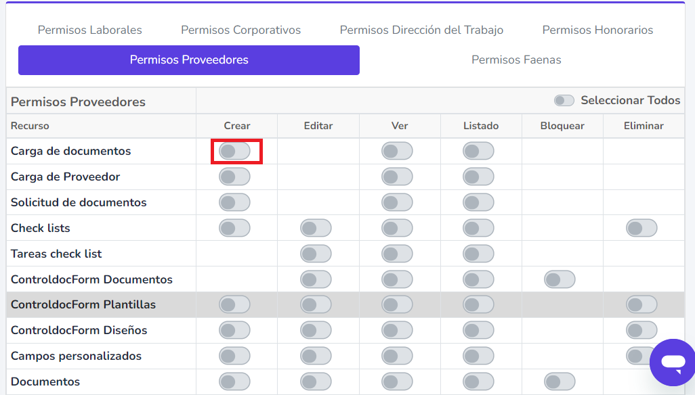Viewport: 695px width, 395px height.
Task: Enable Editar toggle for Tareas check list
Action: (x=316, y=254)
